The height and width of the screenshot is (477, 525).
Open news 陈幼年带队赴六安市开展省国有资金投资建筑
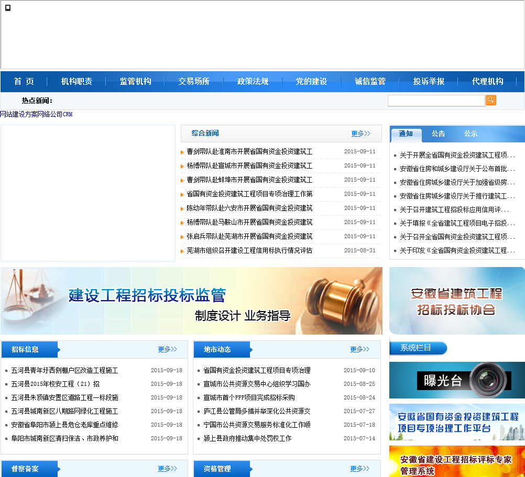[249, 208]
